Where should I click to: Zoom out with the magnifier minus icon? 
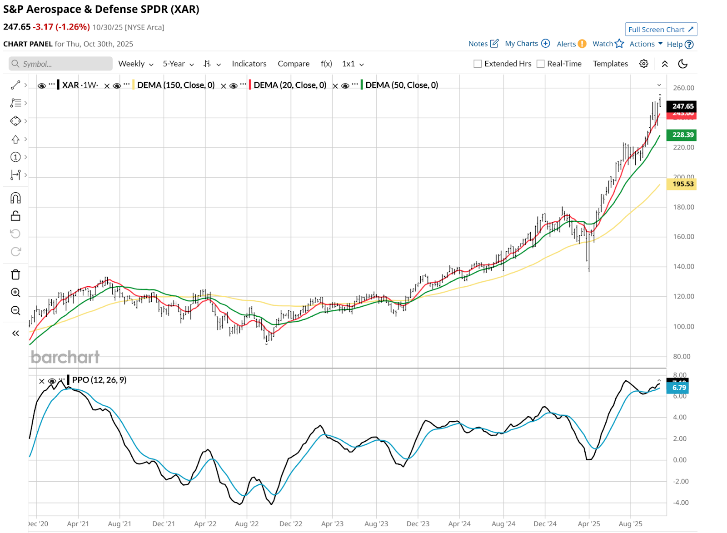pos(15,311)
